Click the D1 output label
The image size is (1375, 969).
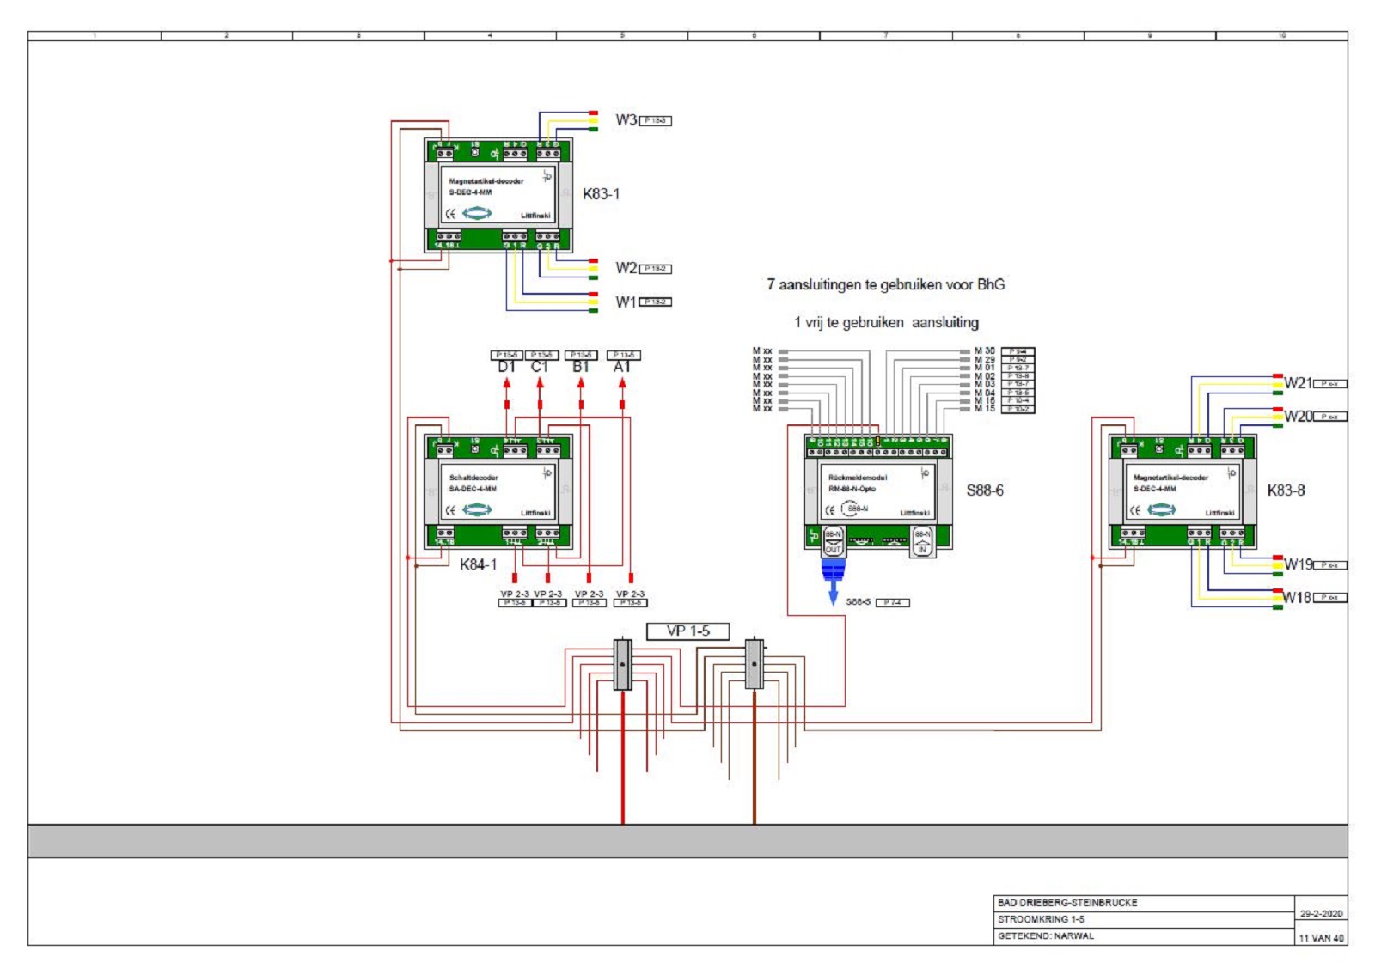click(x=507, y=367)
